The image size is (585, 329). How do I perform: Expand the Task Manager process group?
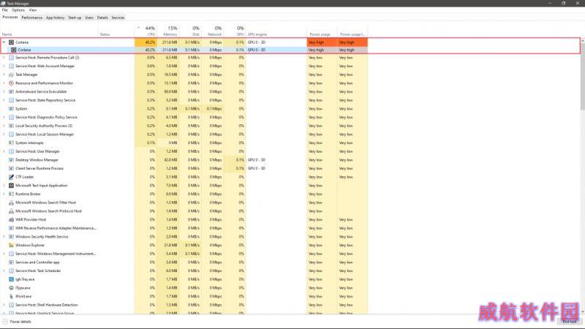tap(4, 75)
